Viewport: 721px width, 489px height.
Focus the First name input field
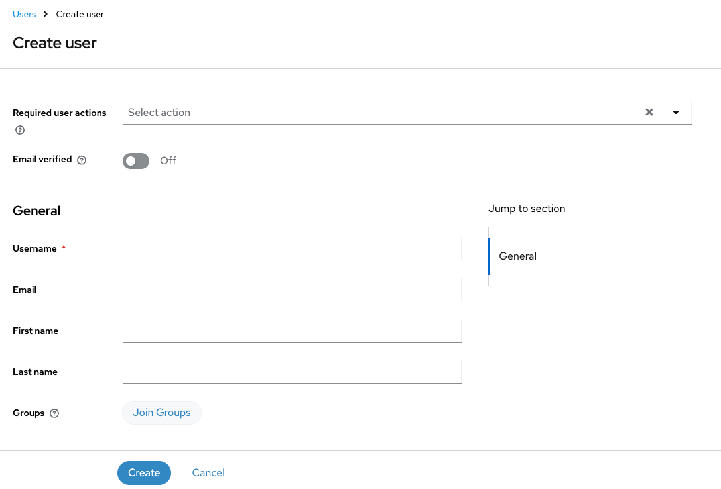292,331
